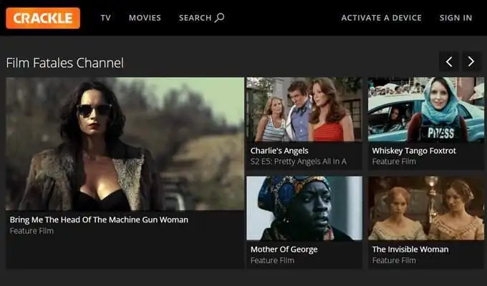Click Activate A Device link

coord(382,18)
